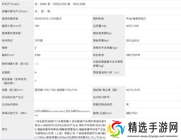This screenshot has width=181, height=140.
Task: Click the 汽油/电混合动力 fuel type value
Action: click(x=136, y=18)
